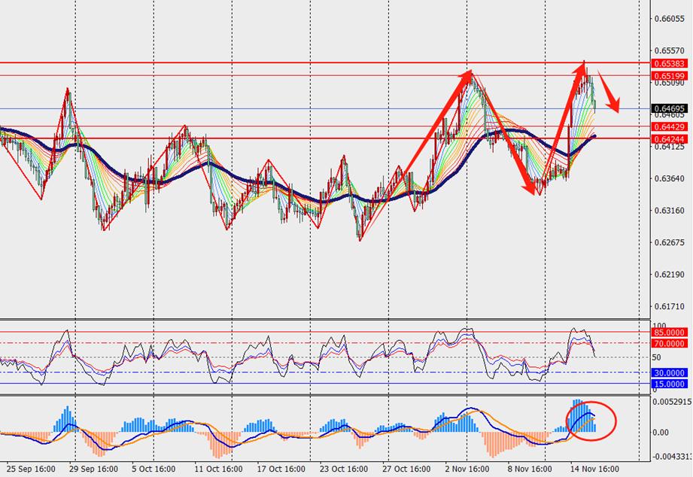
Task: Click the oscillator 50 level label
Action: [657, 357]
